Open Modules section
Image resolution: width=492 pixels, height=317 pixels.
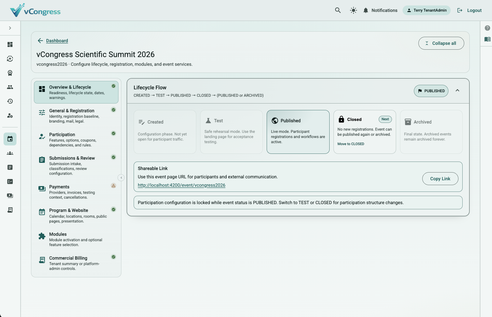click(x=76, y=239)
